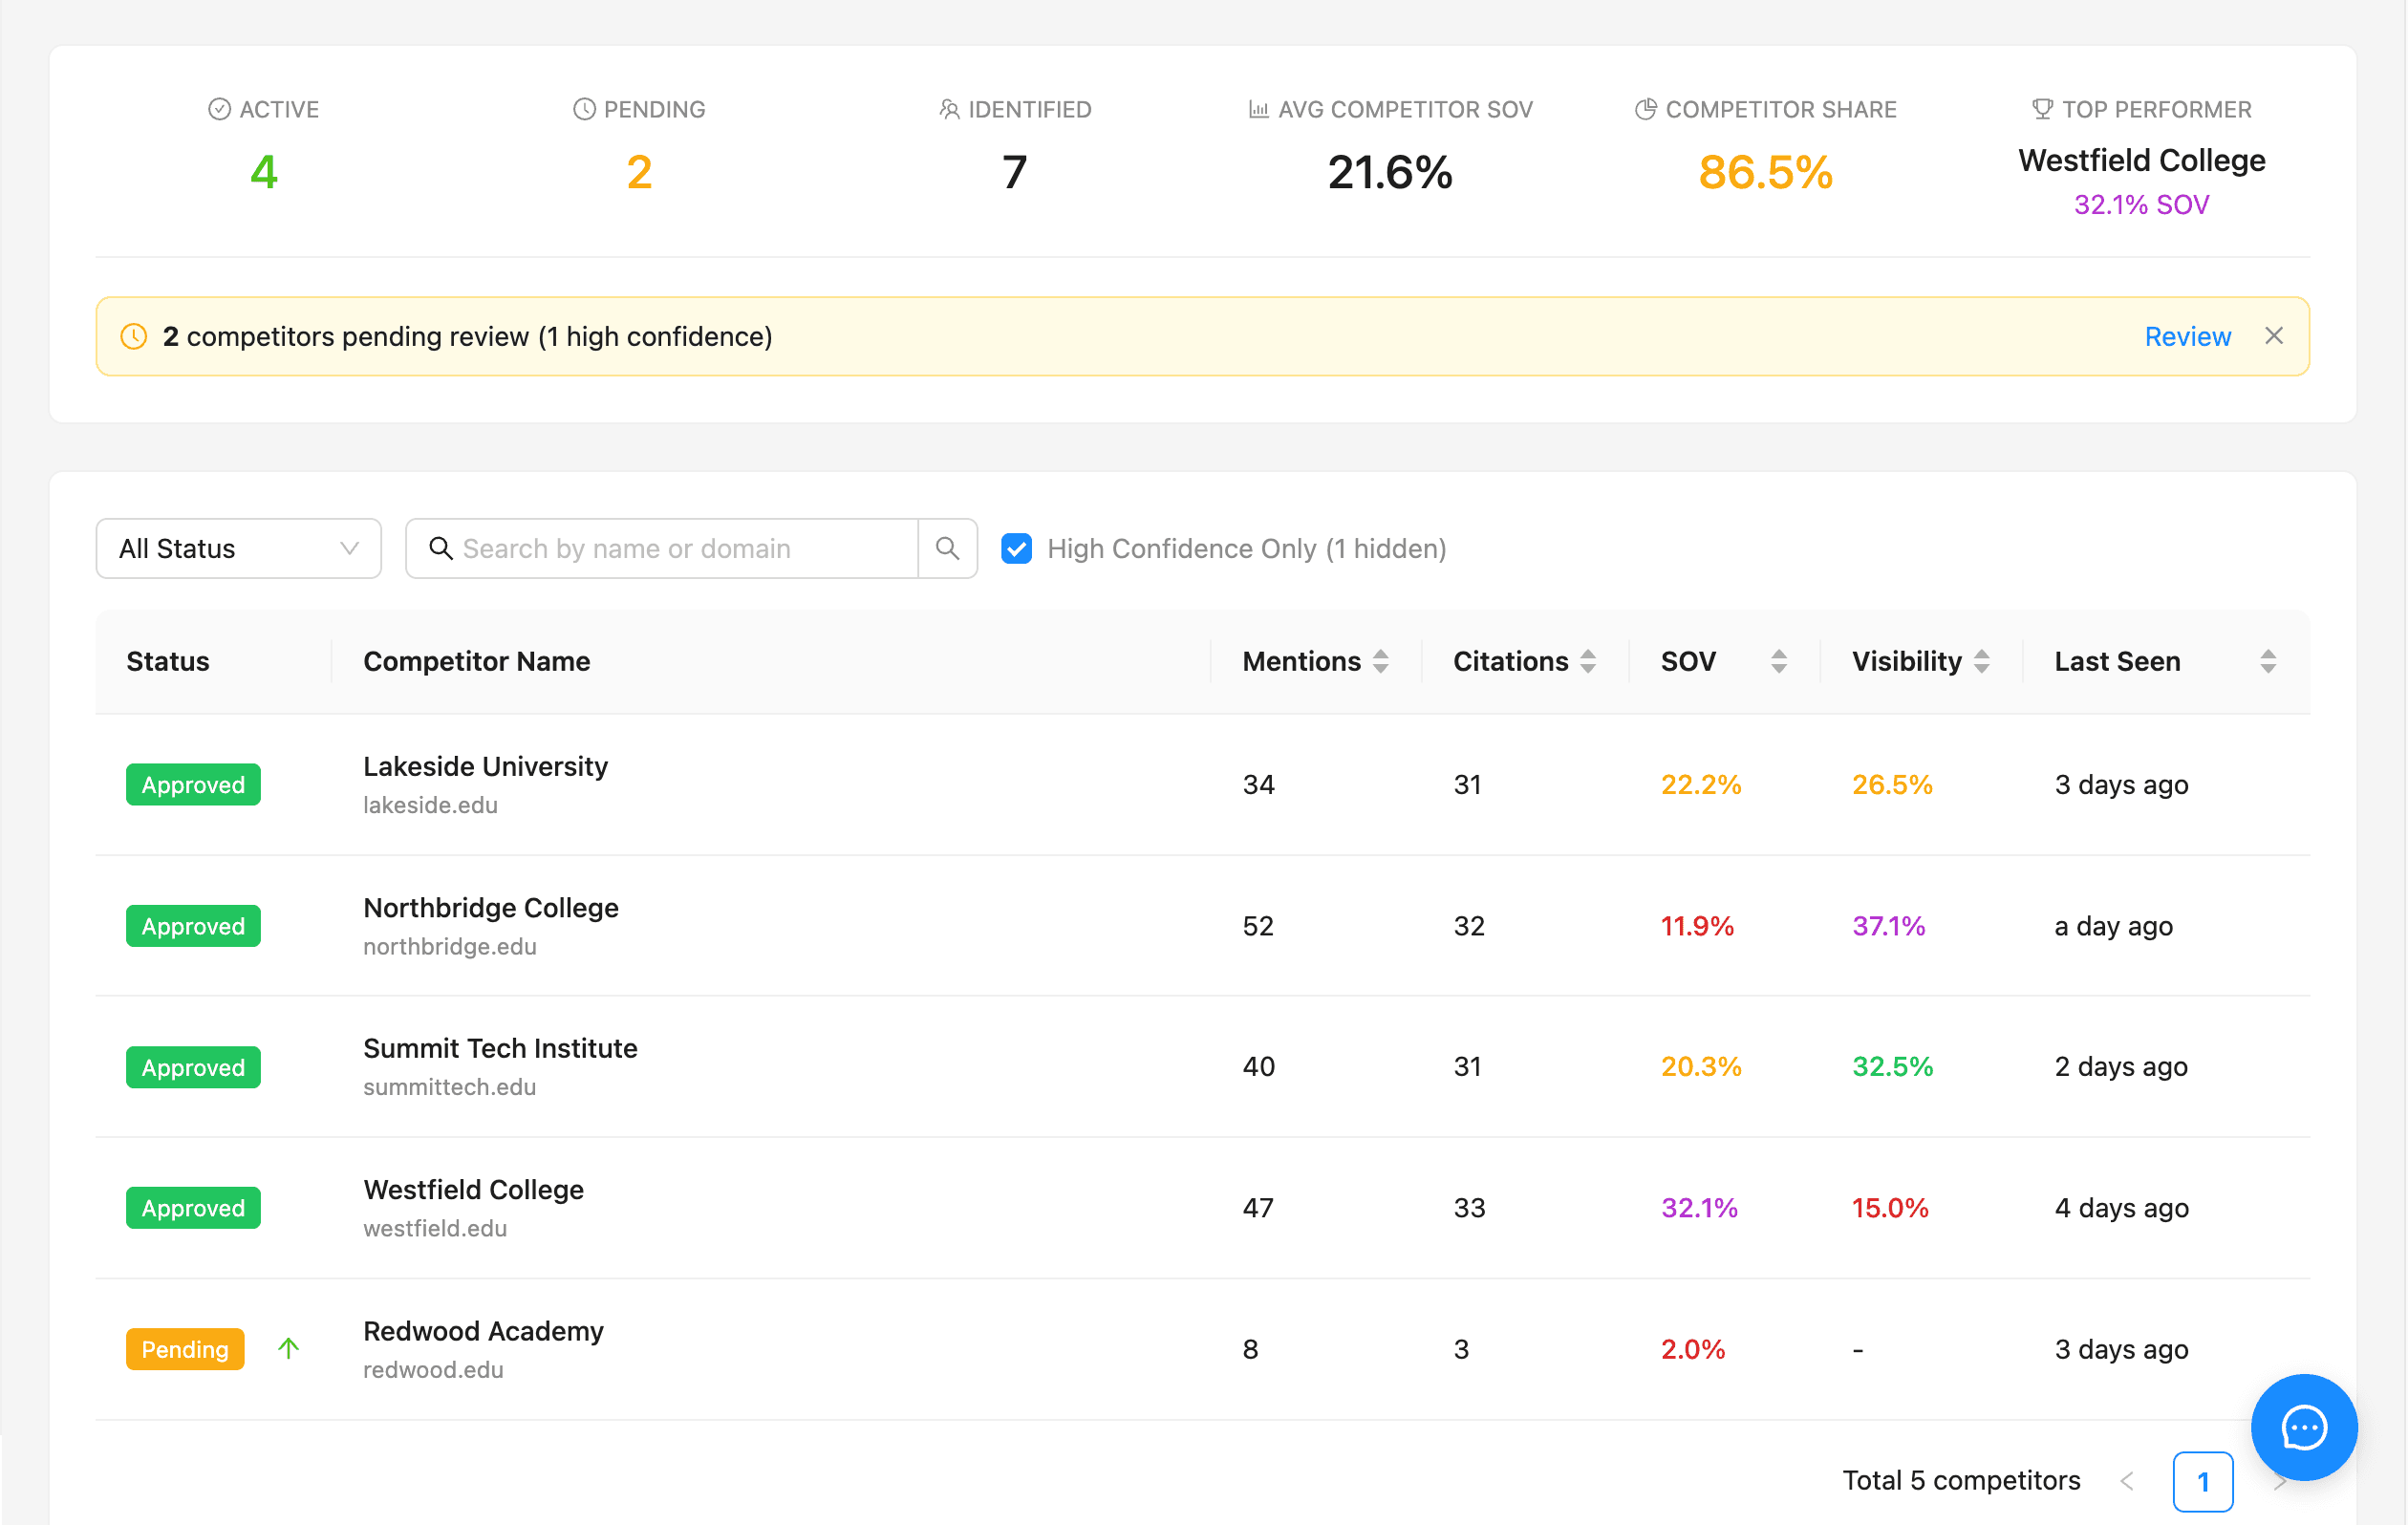Click the magnifier search icon
Screen dimensions: 2408x1525
pos(946,548)
